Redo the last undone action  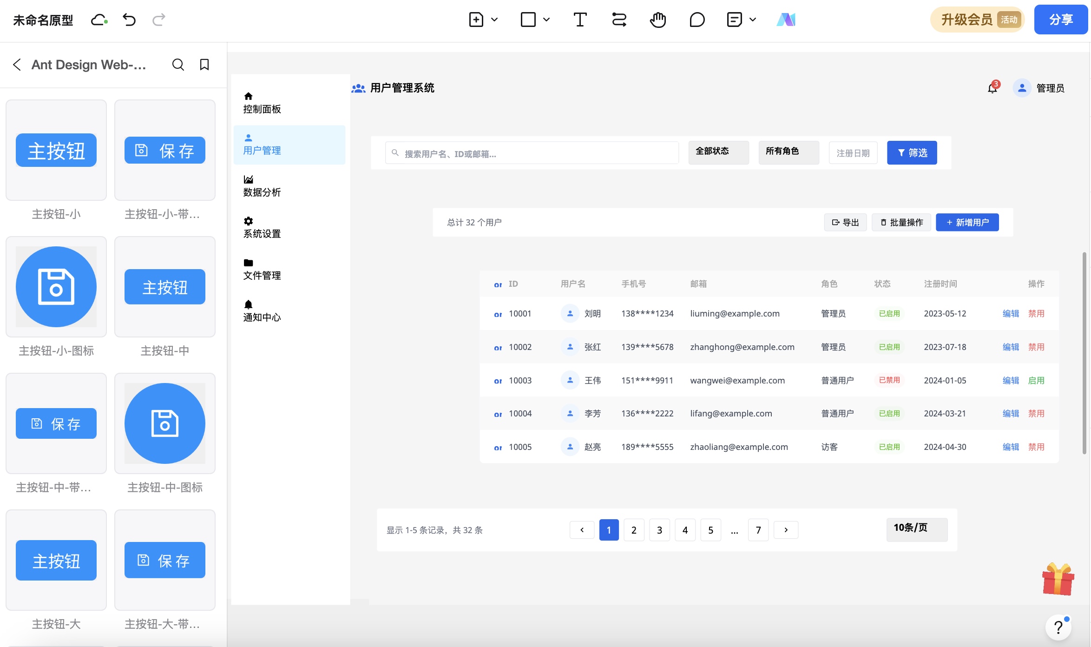click(x=159, y=20)
